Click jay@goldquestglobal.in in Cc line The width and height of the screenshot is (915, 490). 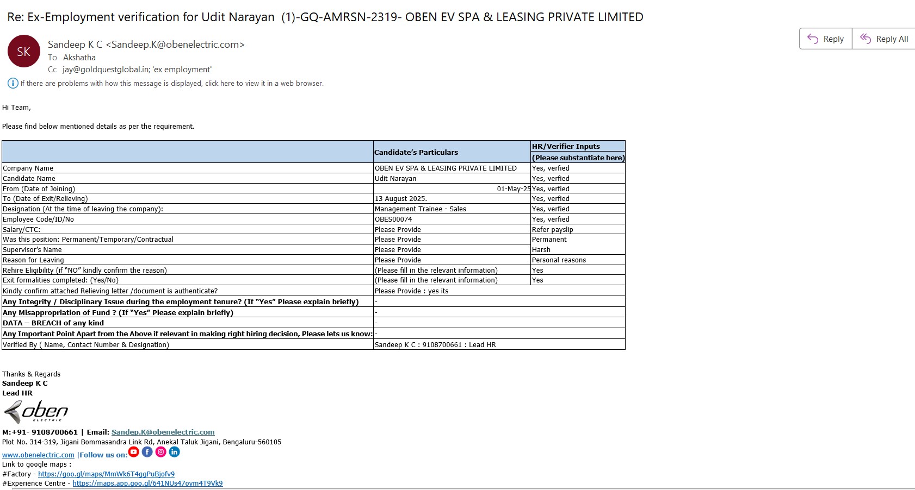coord(106,70)
